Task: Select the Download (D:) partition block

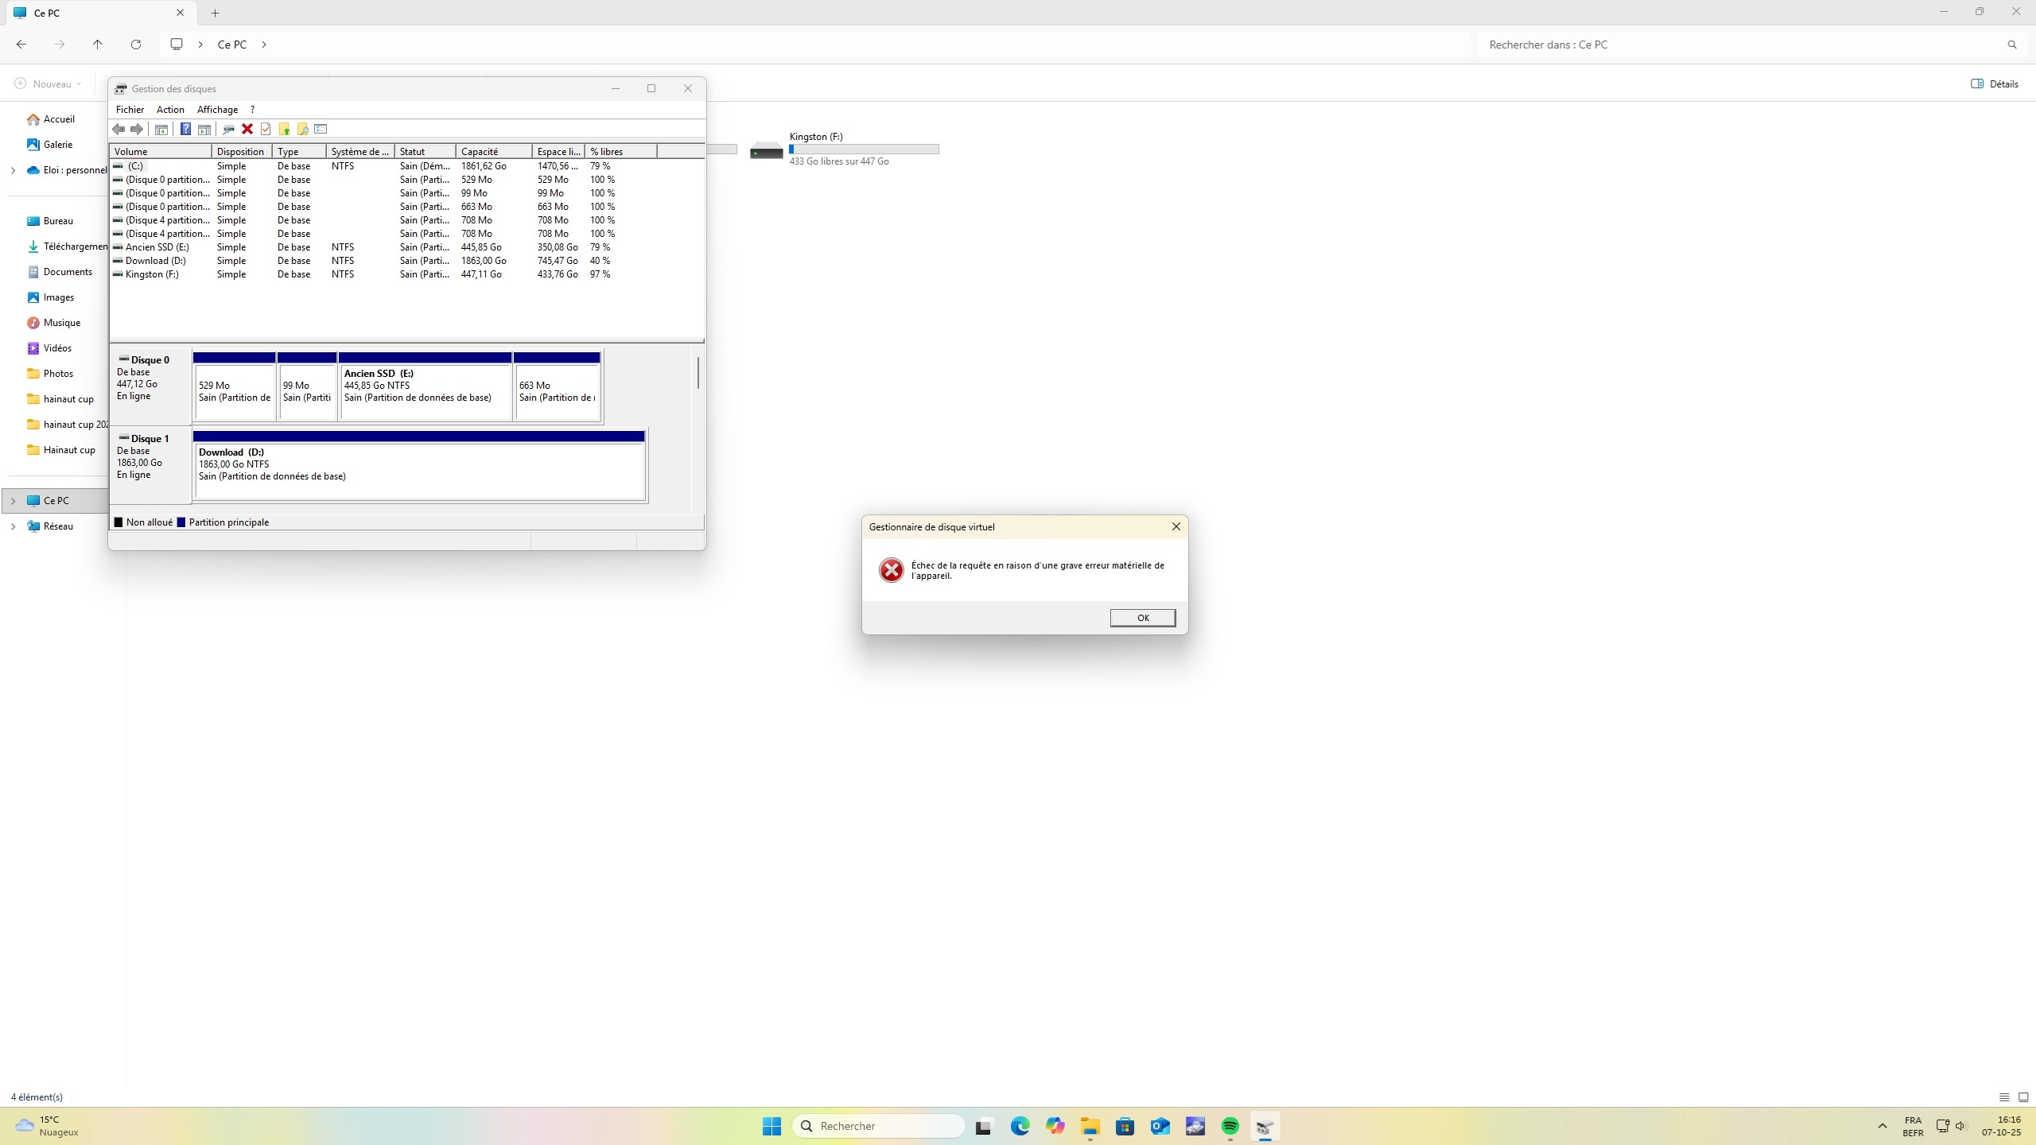Action: pos(419,471)
